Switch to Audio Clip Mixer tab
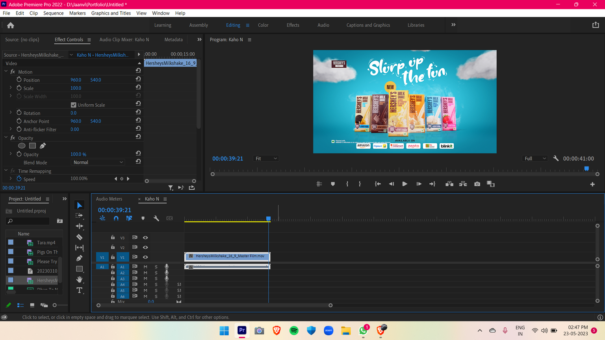This screenshot has width=605, height=340. point(124,39)
